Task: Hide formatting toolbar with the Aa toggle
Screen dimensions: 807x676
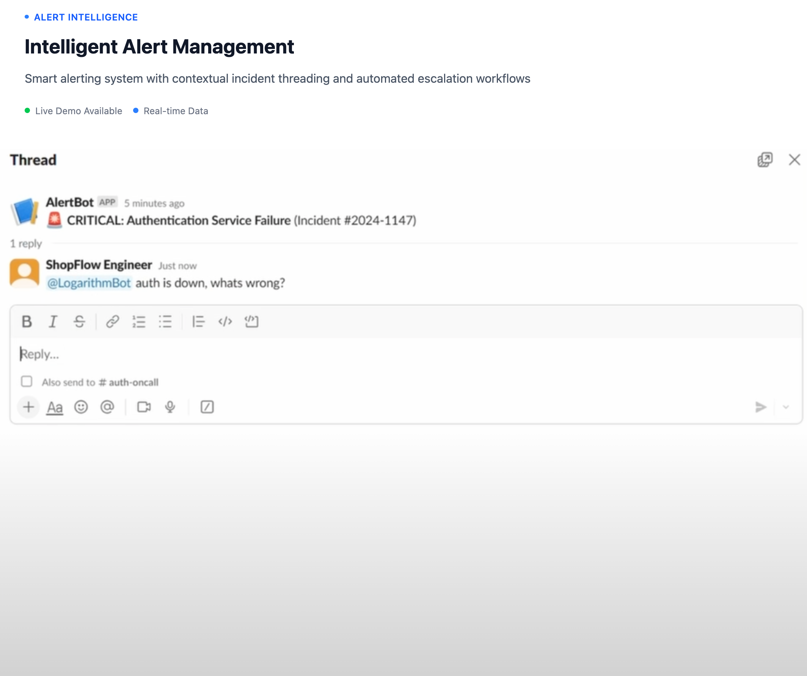Action: point(55,407)
